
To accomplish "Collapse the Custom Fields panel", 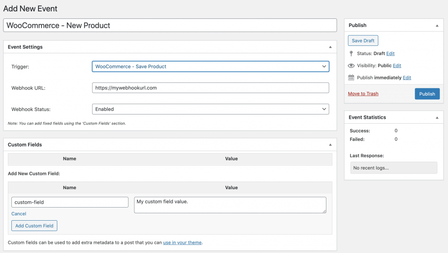I will click(330, 145).
